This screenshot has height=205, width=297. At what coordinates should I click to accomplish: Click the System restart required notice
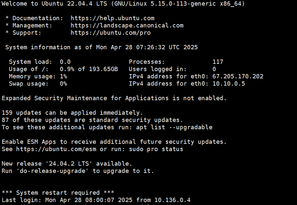tap(58, 193)
